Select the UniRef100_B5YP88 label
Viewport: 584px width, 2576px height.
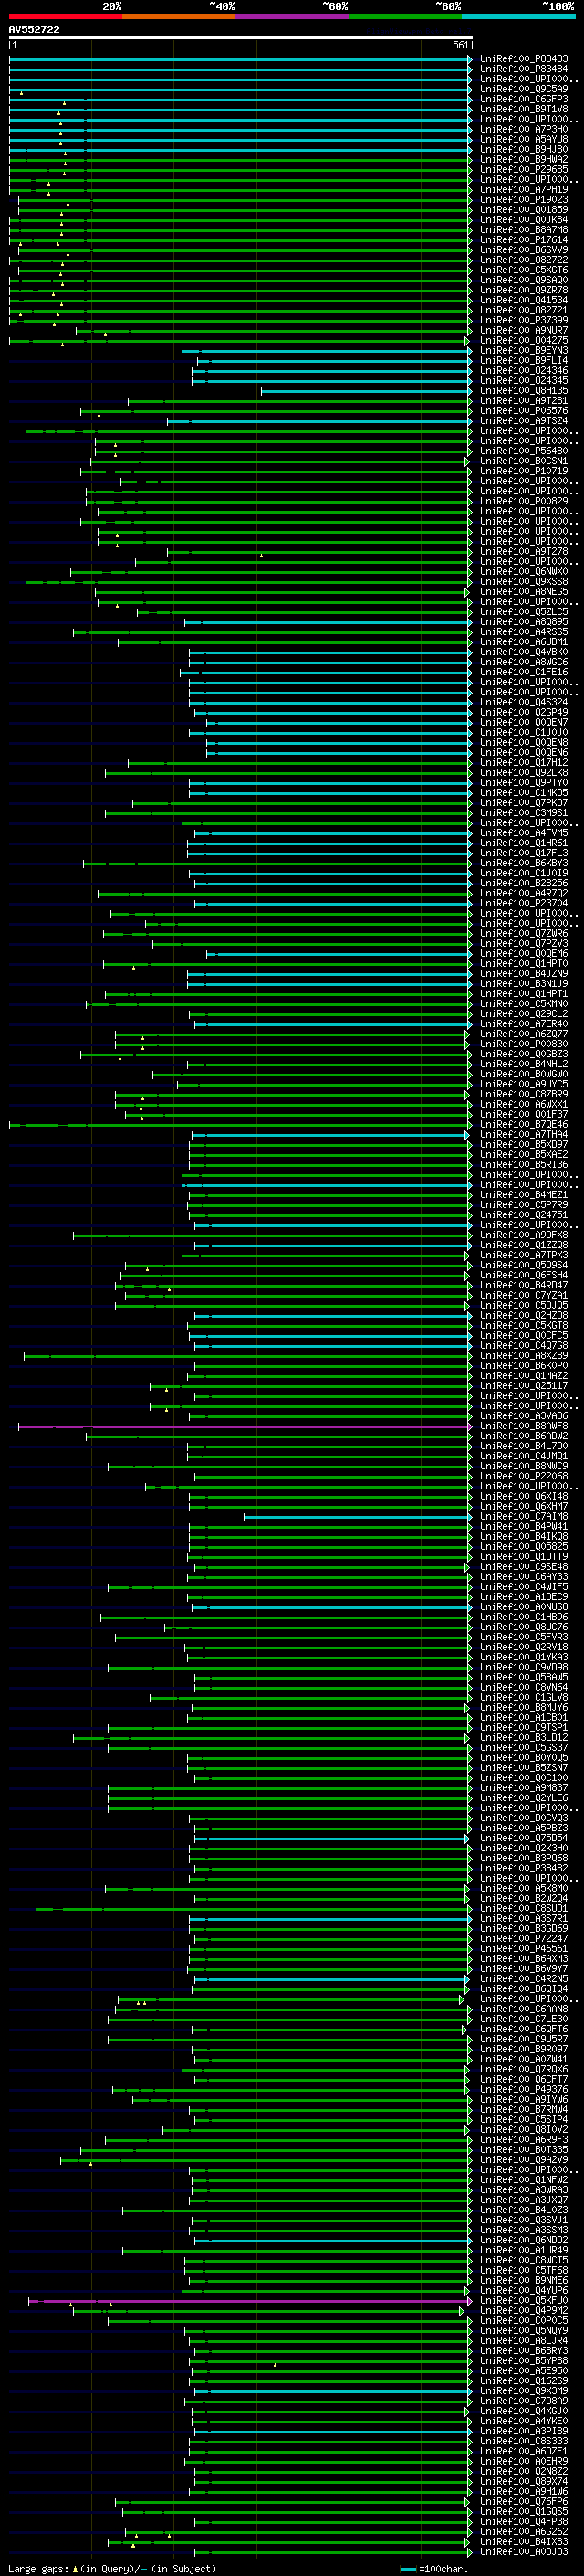(x=524, y=2361)
